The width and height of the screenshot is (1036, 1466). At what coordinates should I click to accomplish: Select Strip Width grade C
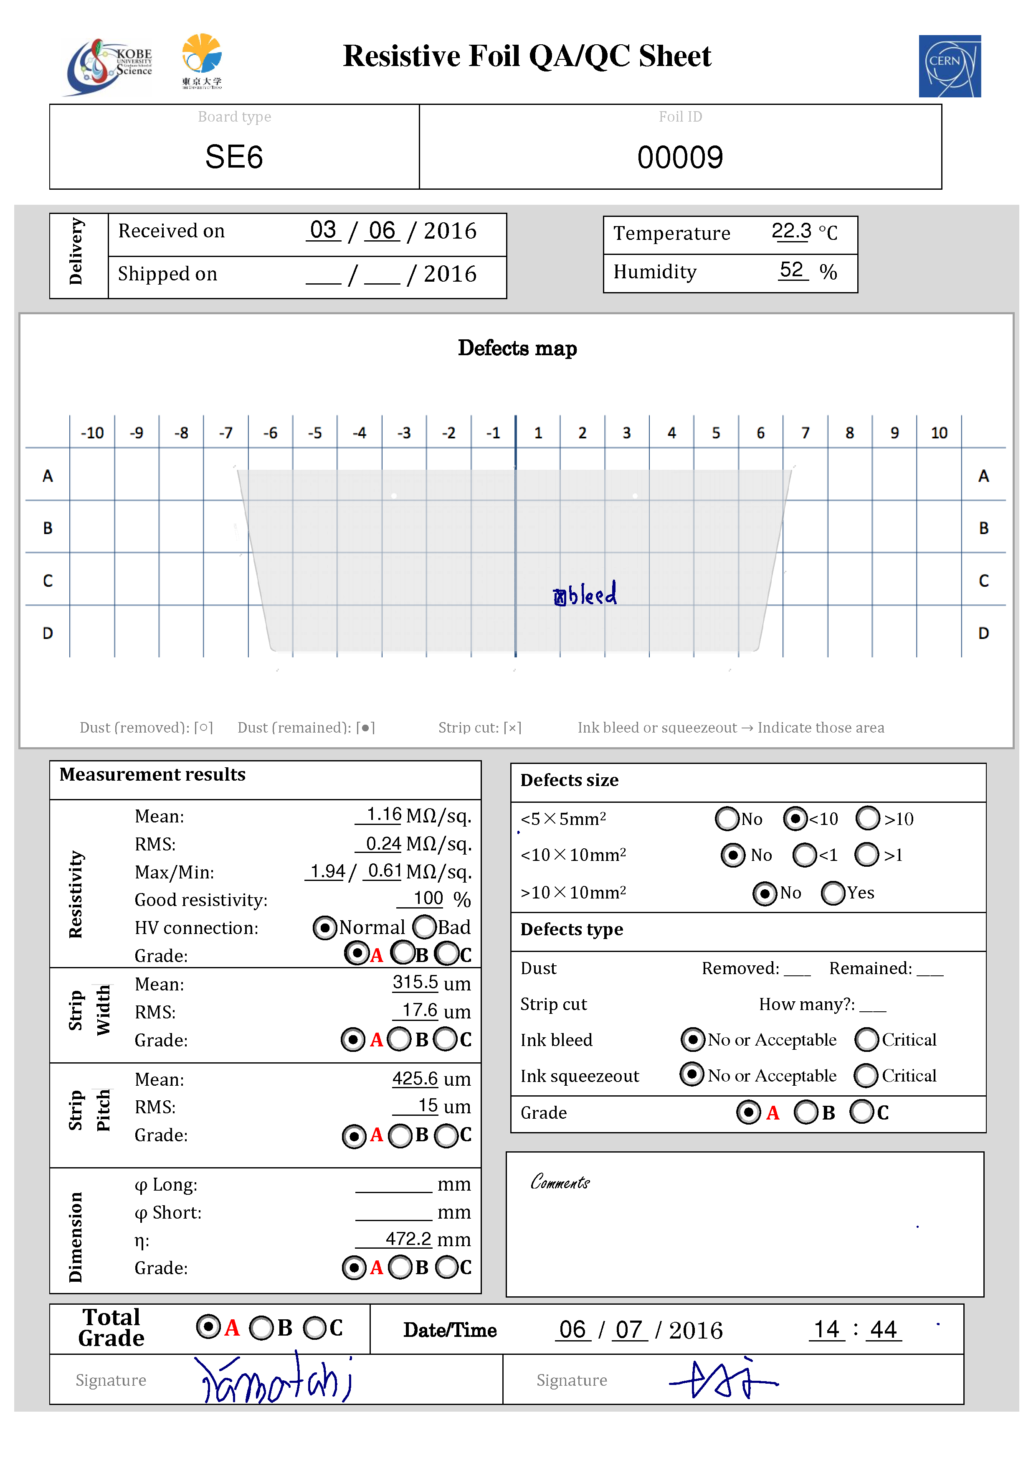coord(445,1039)
